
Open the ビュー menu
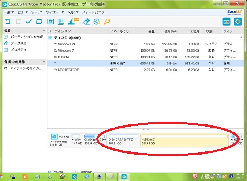22,12
